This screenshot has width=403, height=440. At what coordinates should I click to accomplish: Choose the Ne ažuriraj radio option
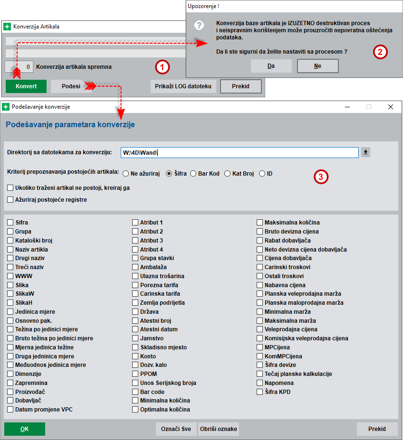(126, 174)
